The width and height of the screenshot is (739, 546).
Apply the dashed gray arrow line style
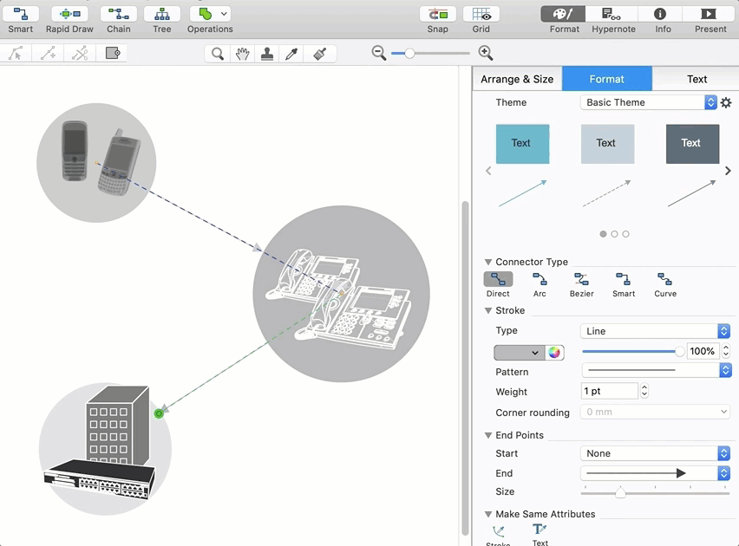point(607,193)
